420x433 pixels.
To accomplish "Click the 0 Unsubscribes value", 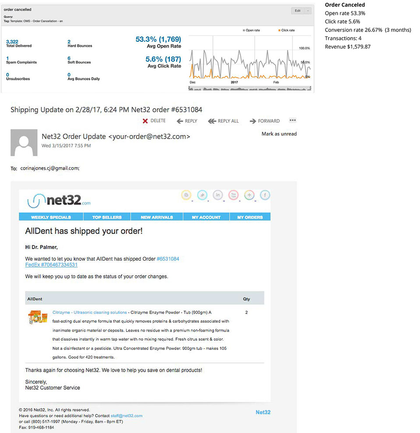I will (x=7, y=75).
